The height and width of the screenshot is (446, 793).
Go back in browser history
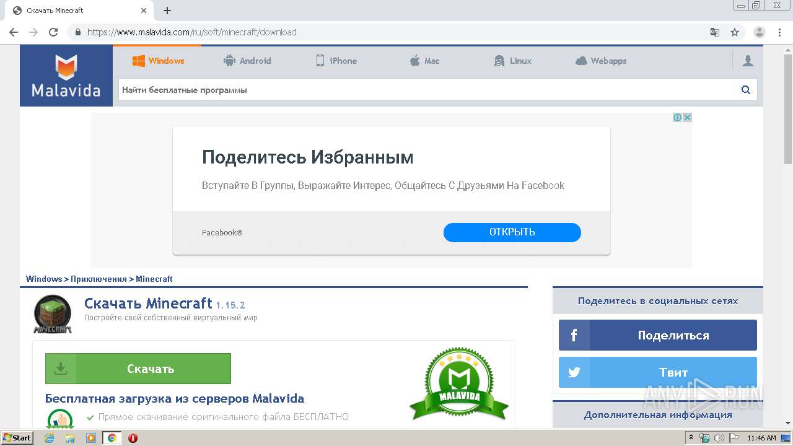point(14,32)
